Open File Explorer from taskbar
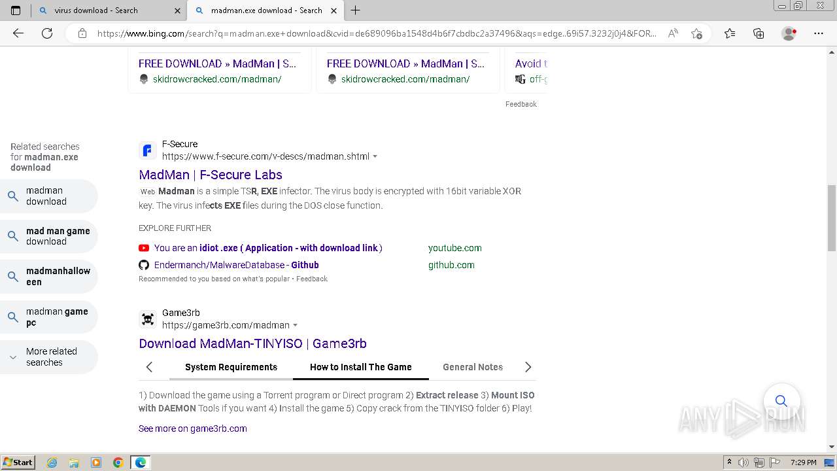837x471 pixels. pos(74,462)
